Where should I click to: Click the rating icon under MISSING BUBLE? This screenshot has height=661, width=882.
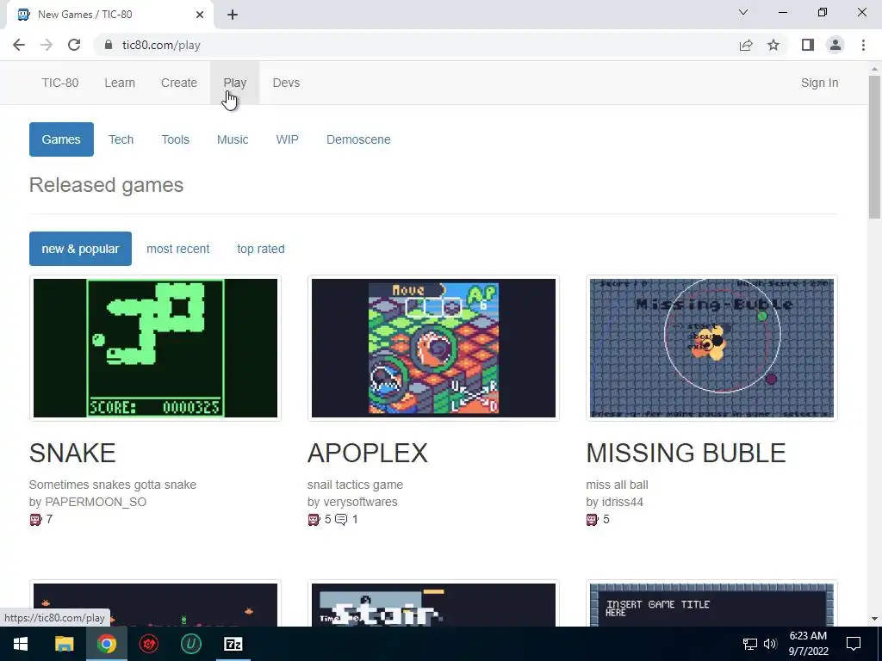tap(593, 519)
